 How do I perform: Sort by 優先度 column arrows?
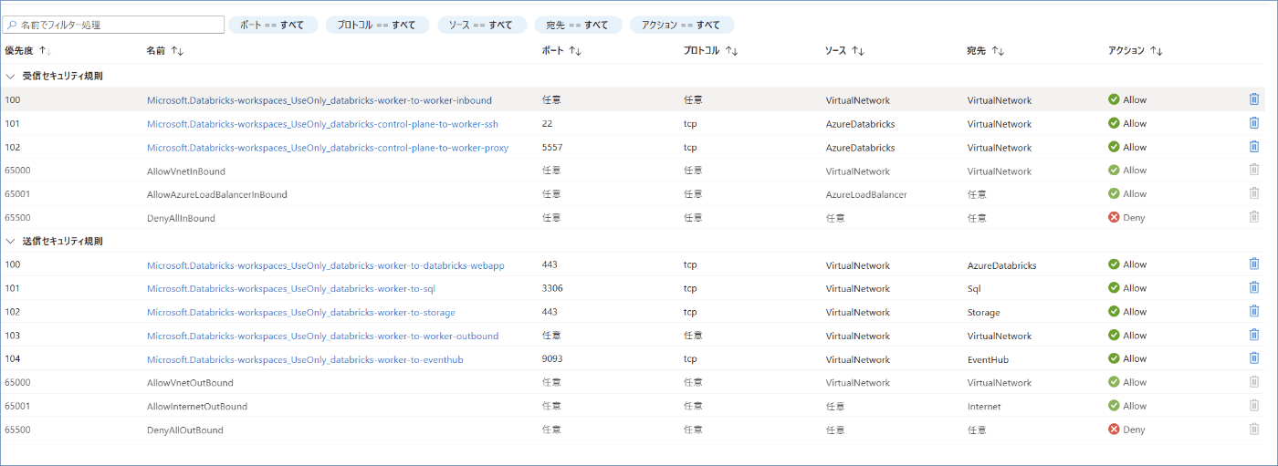point(46,51)
